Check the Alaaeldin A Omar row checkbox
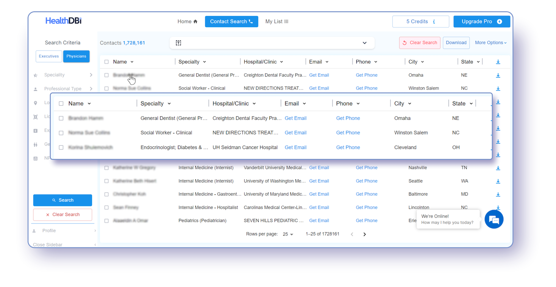This screenshot has width=556, height=287. (106, 221)
